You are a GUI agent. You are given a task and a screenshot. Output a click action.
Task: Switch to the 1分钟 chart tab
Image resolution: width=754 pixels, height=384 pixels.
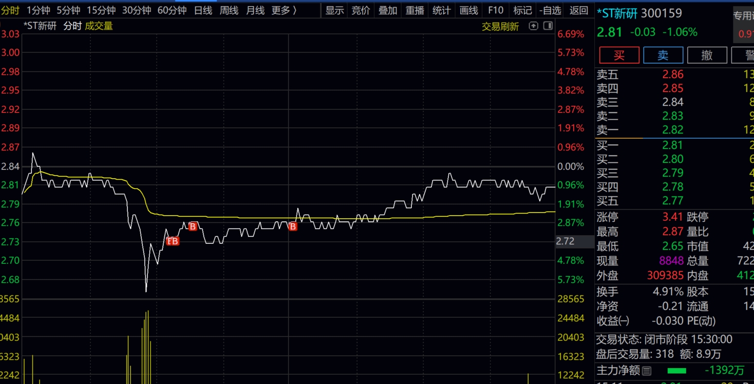[x=39, y=10]
